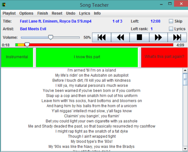This screenshot has height=152, width=188.
Task: Enable the Skip checkbox
Action: click(x=171, y=21)
